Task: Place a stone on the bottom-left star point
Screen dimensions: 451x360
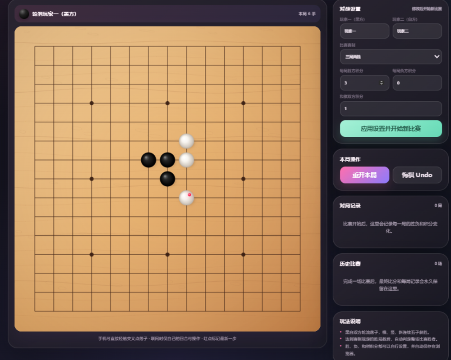Action: [92, 255]
